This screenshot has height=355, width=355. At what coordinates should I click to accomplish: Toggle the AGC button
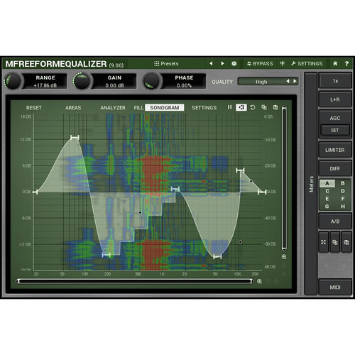(x=335, y=118)
